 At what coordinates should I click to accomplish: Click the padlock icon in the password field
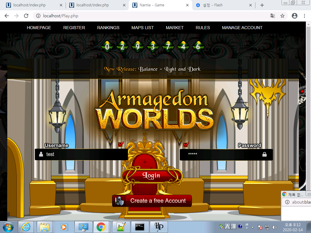click(265, 154)
